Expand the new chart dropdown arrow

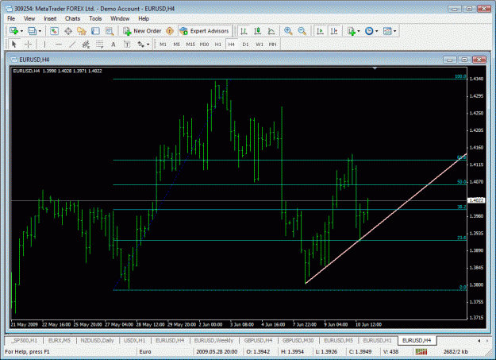click(21, 31)
